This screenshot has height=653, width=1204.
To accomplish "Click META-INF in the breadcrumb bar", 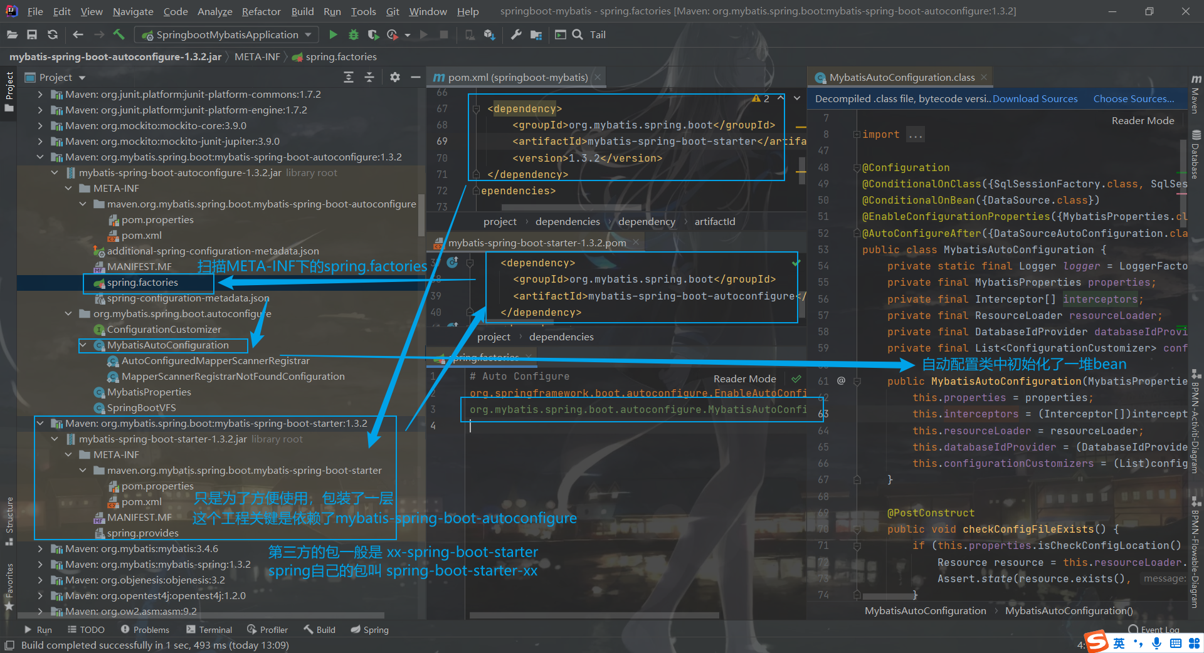I will [x=257, y=56].
